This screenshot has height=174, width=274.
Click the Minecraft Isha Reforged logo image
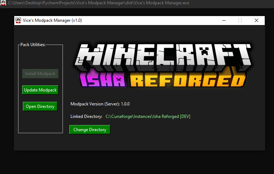[163, 65]
